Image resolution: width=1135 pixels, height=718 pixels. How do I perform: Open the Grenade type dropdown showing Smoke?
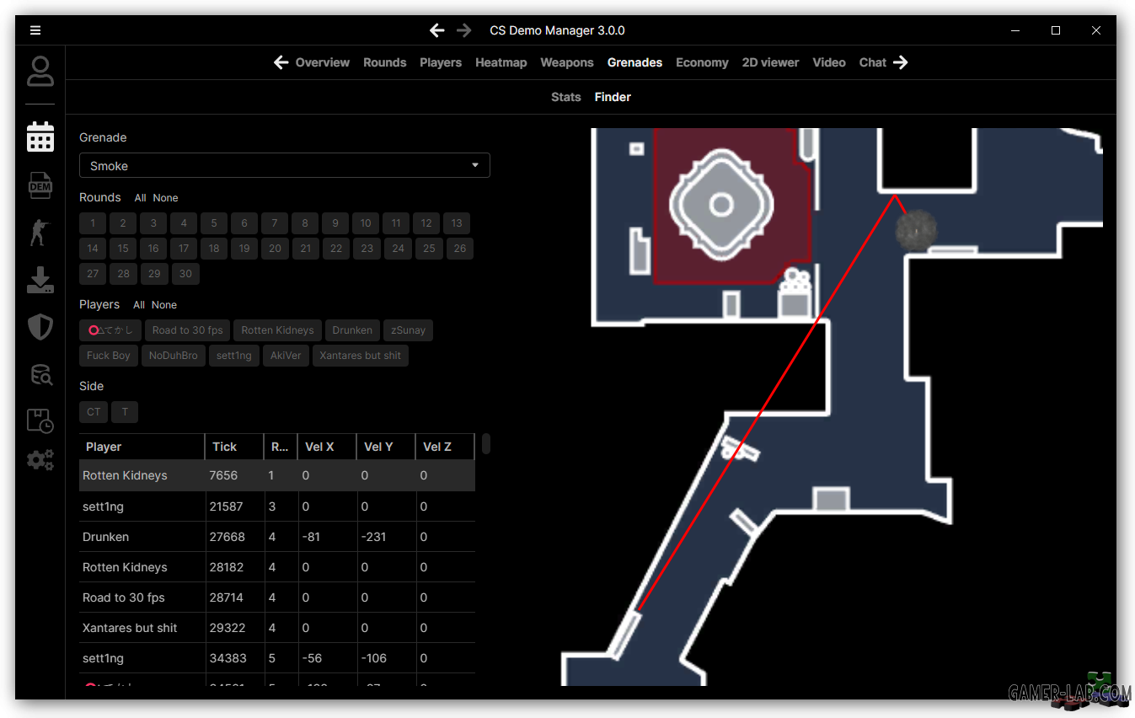point(285,166)
